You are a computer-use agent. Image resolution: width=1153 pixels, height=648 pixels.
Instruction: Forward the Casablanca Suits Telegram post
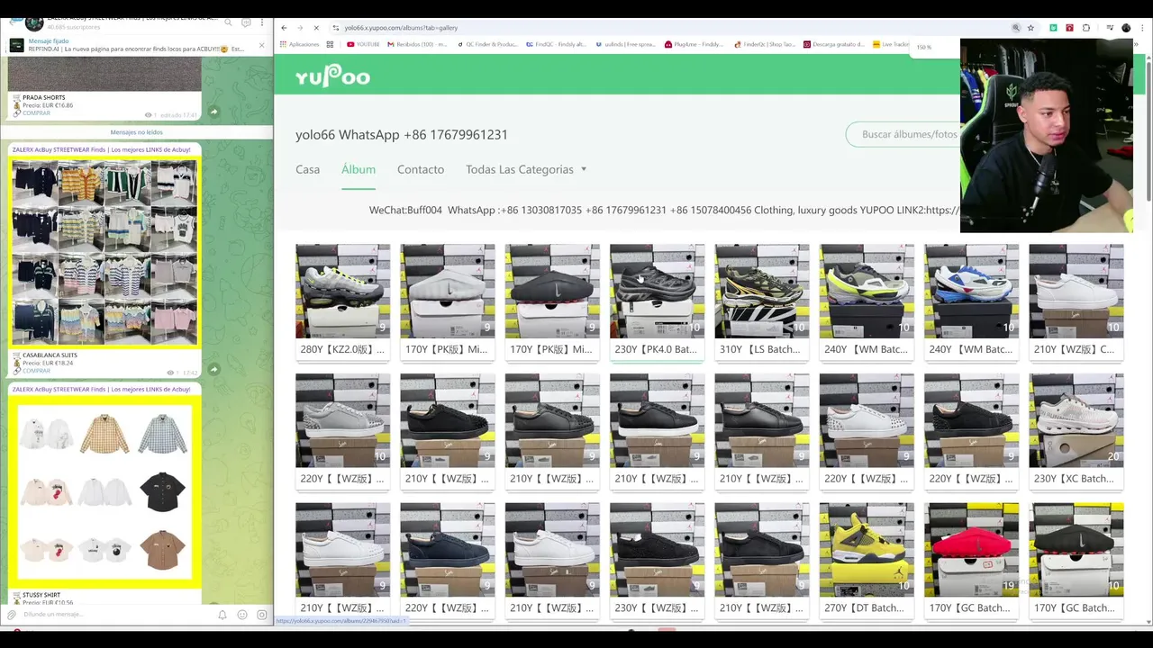click(x=213, y=369)
